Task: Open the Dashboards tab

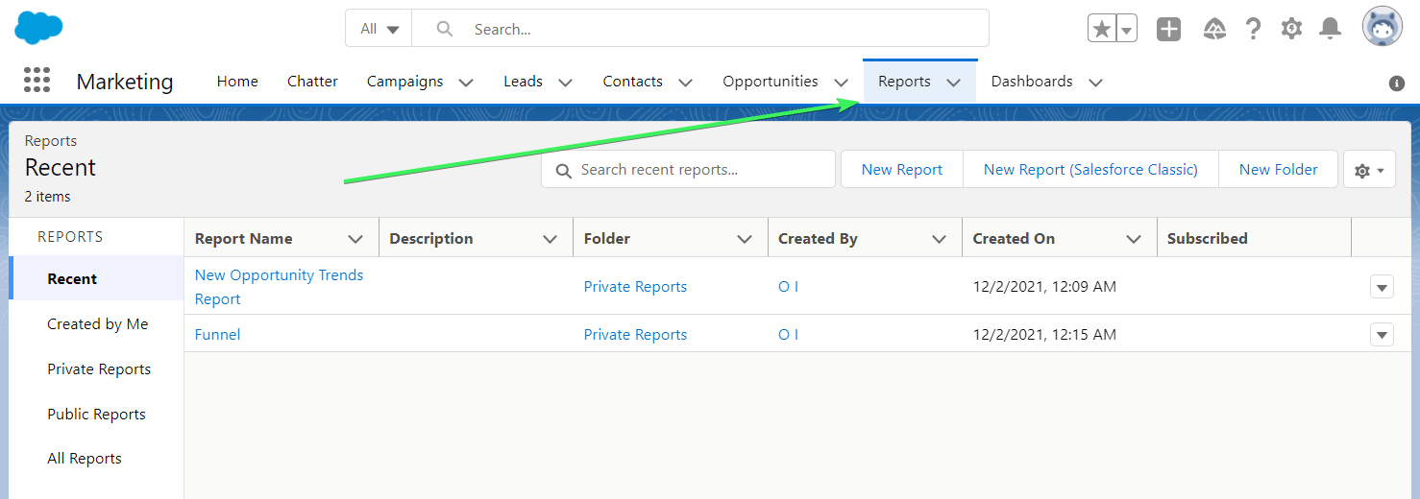Action: [x=1032, y=82]
